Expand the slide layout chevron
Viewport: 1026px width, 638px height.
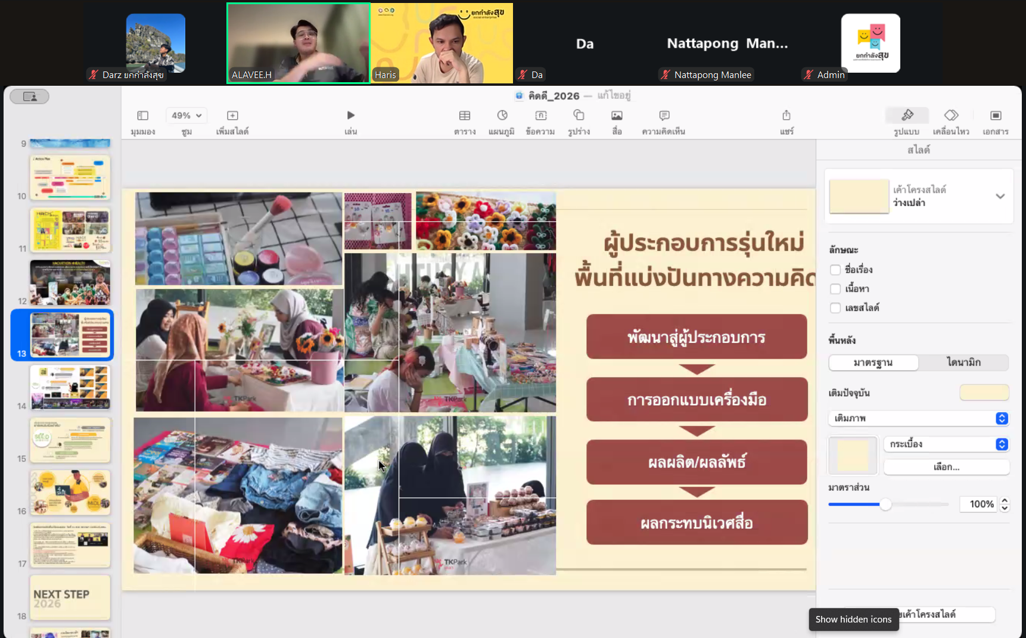[x=1000, y=197]
